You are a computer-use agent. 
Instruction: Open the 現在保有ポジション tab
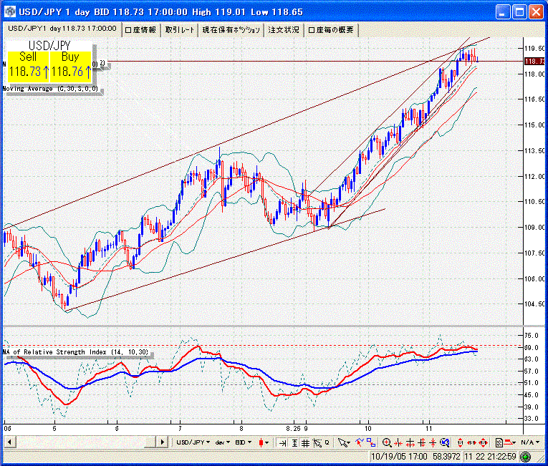pyautogui.click(x=231, y=29)
